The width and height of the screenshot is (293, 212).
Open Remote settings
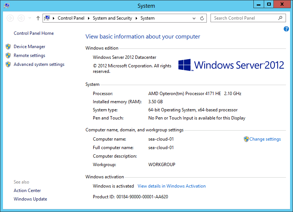click(x=29, y=55)
